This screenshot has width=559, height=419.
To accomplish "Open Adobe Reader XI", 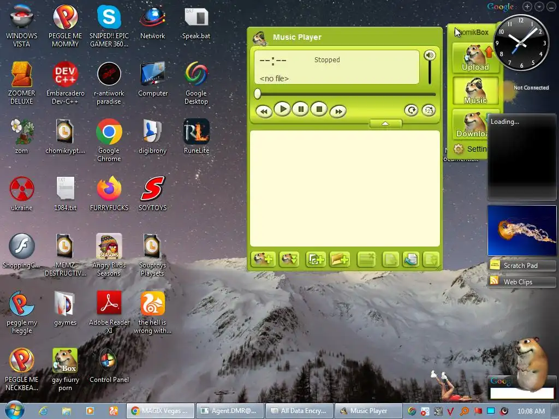I will 109,313.
